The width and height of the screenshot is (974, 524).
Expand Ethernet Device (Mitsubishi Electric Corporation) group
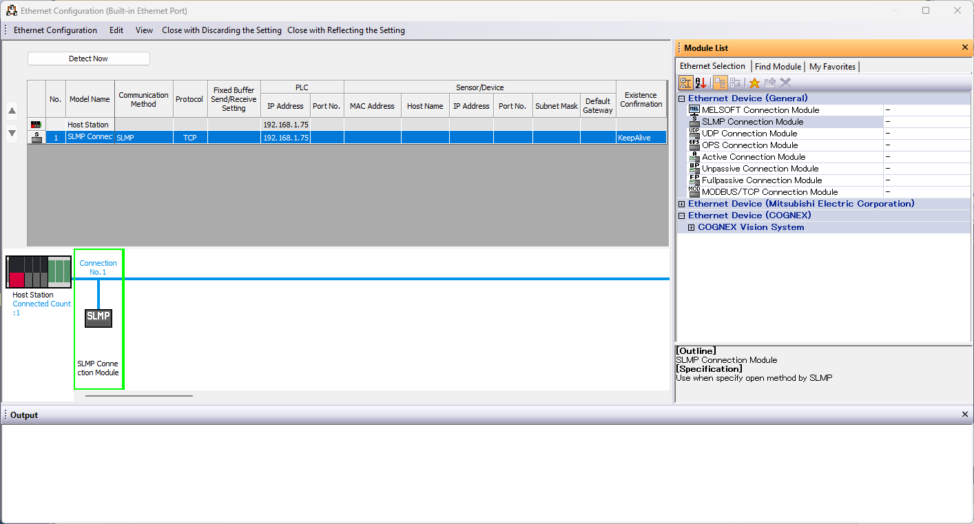(682, 204)
